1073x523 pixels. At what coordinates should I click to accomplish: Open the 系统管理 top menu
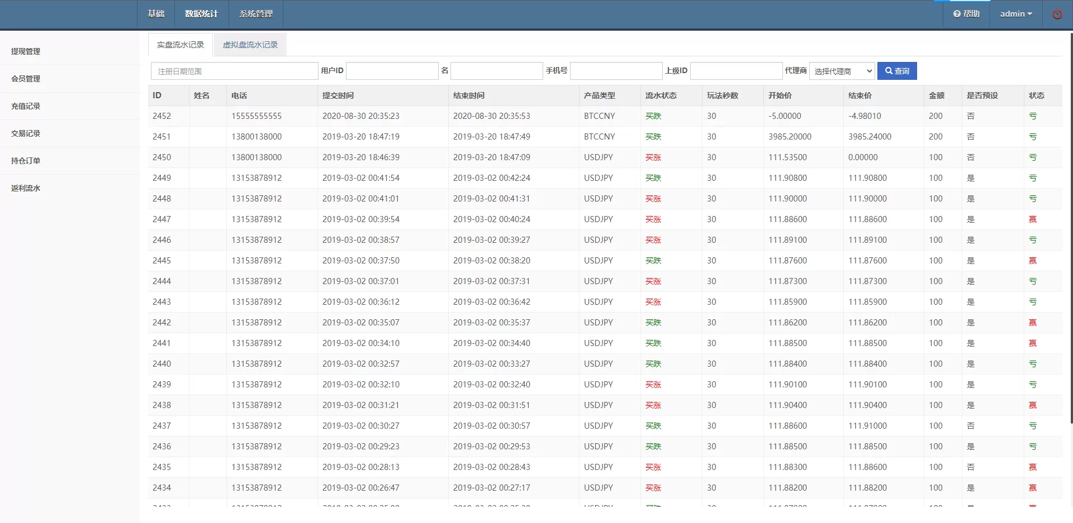click(x=255, y=14)
